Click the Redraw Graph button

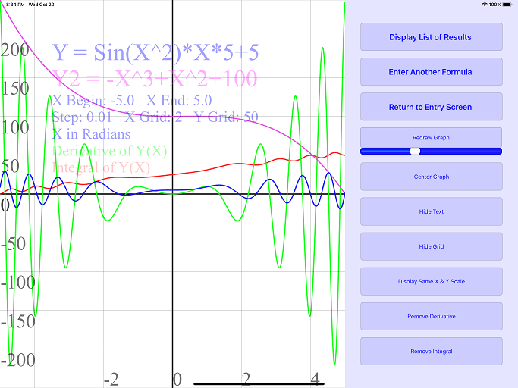tap(431, 137)
